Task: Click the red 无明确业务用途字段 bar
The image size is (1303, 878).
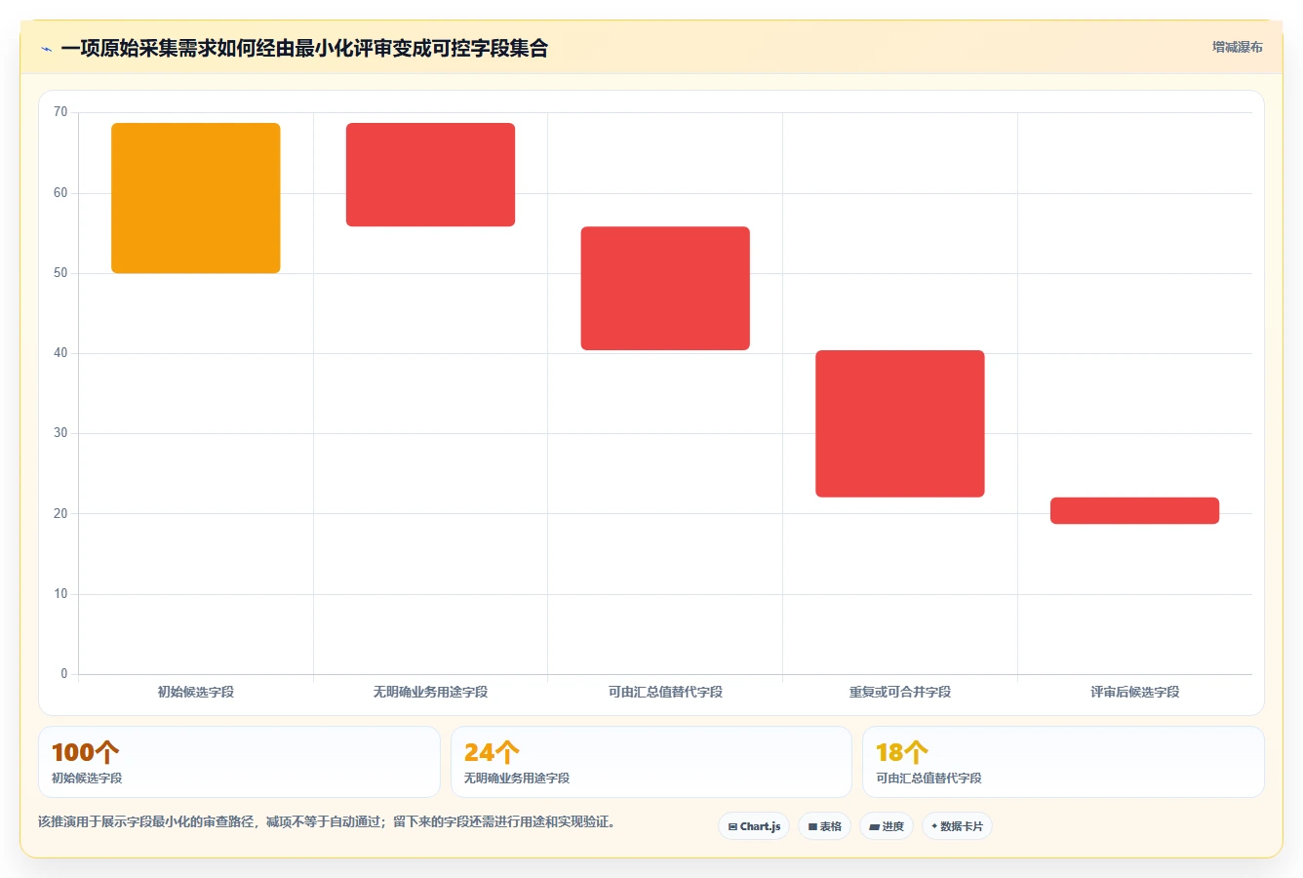Action: [430, 175]
